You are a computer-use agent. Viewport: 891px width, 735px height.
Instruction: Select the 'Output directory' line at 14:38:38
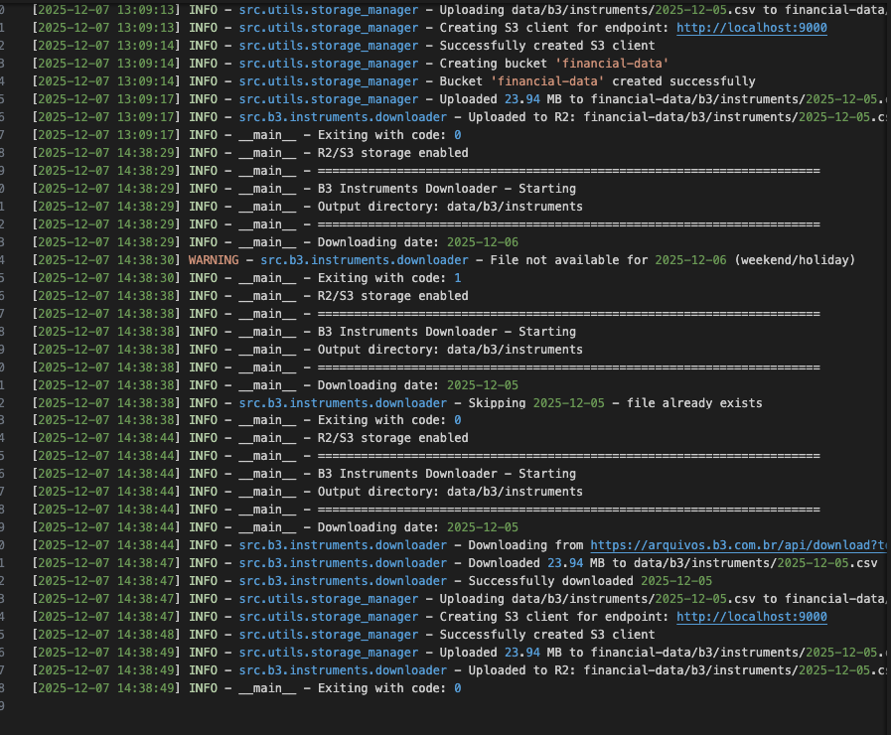click(450, 350)
